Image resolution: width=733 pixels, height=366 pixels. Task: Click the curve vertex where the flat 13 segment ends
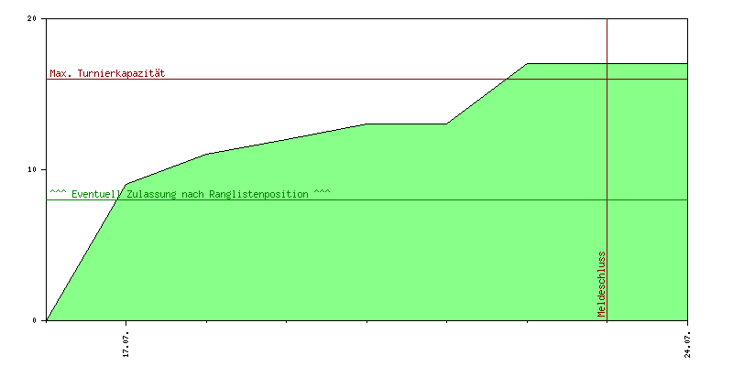click(x=446, y=124)
